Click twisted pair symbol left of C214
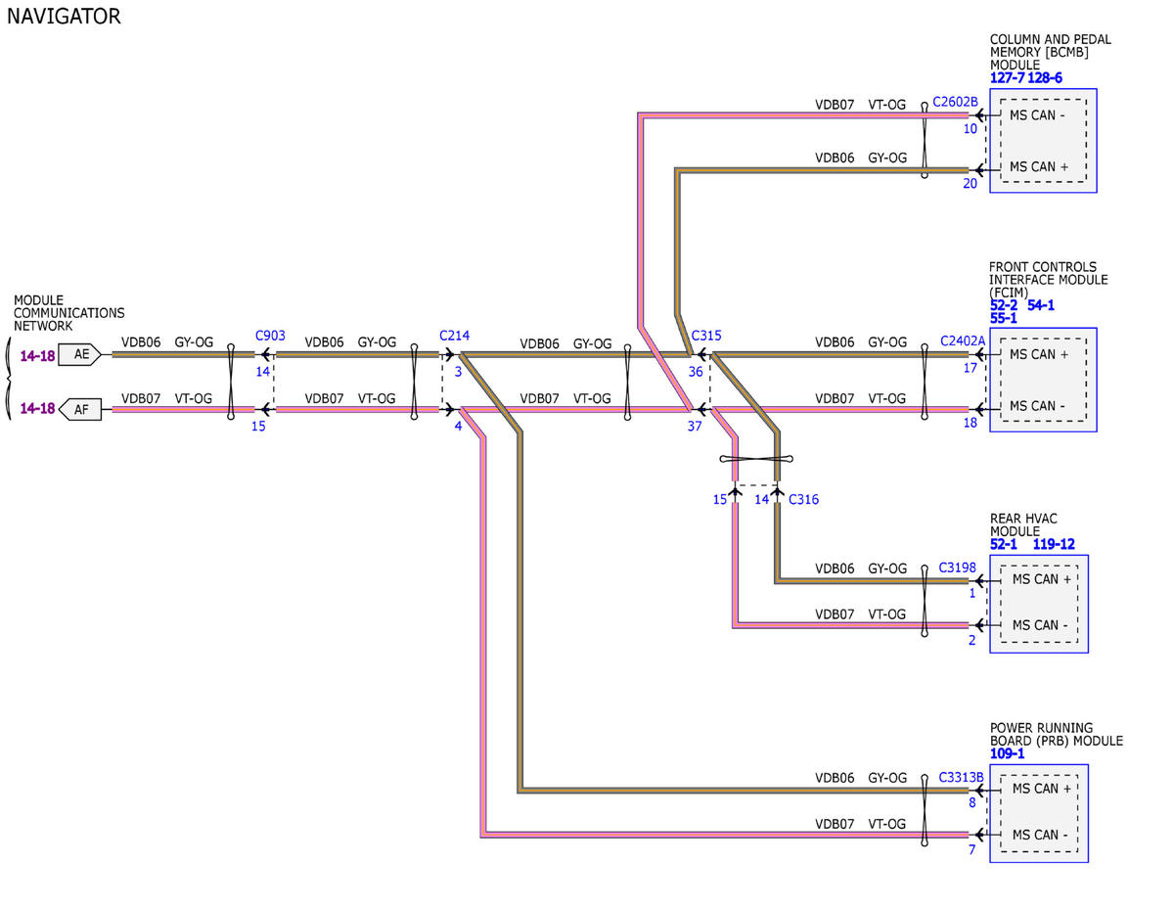Screen dimensions: 1174x907 (x=415, y=382)
